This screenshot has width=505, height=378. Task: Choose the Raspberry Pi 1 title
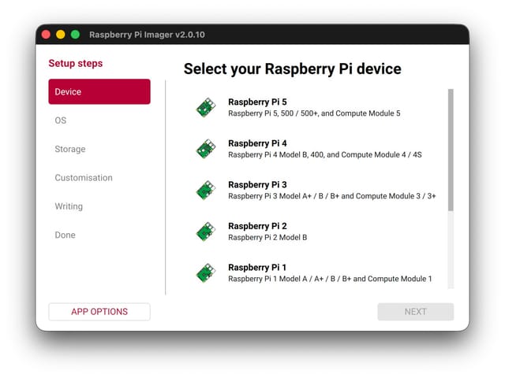click(x=257, y=268)
